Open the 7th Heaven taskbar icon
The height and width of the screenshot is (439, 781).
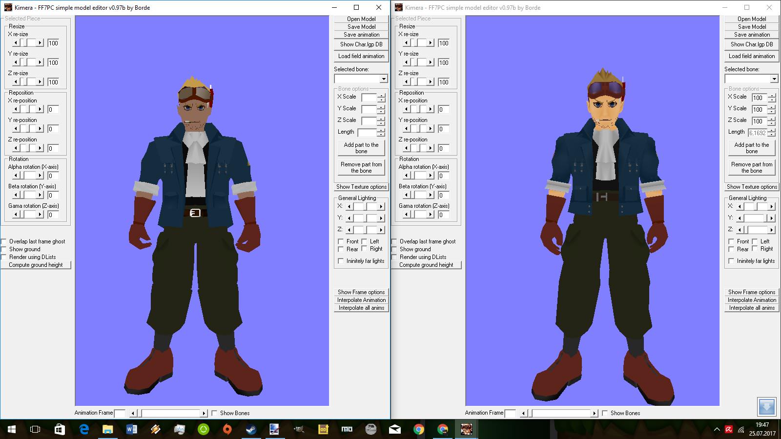pyautogui.click(x=371, y=429)
